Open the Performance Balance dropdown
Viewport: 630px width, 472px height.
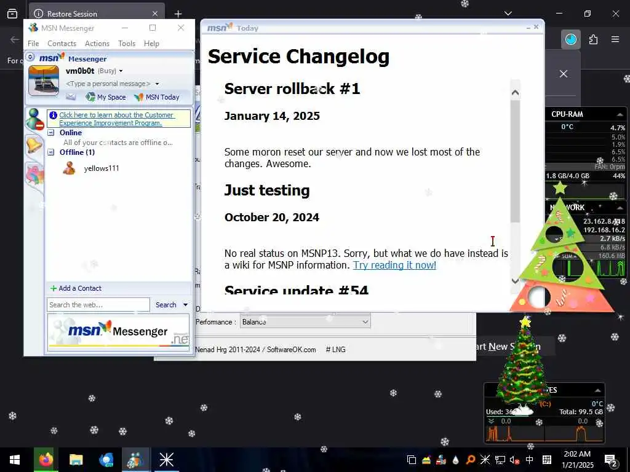pyautogui.click(x=305, y=322)
